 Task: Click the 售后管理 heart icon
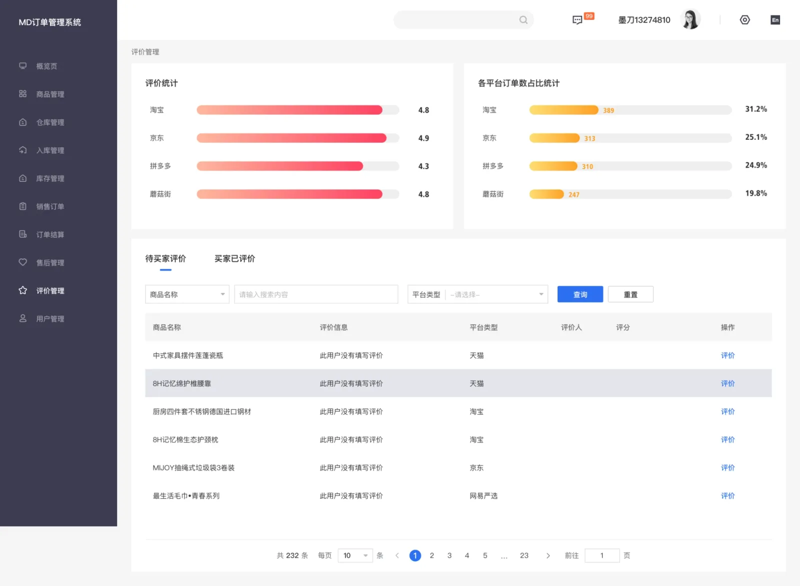(22, 262)
